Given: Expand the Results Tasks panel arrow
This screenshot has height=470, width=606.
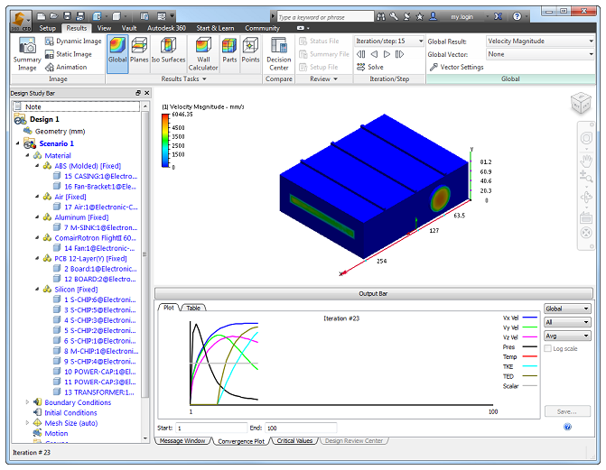Looking at the screenshot, I should 204,79.
